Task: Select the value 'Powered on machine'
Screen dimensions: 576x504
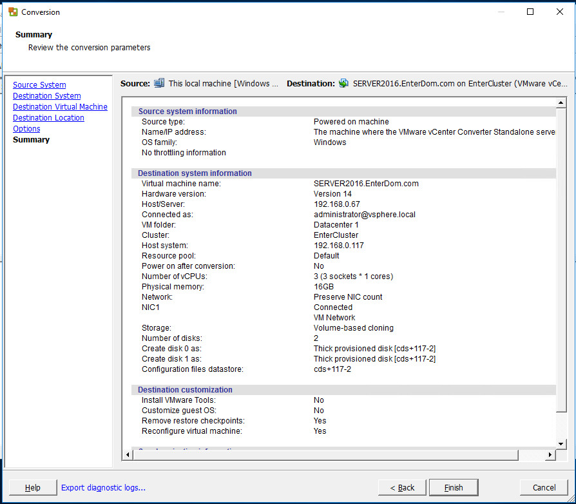Action: (351, 122)
